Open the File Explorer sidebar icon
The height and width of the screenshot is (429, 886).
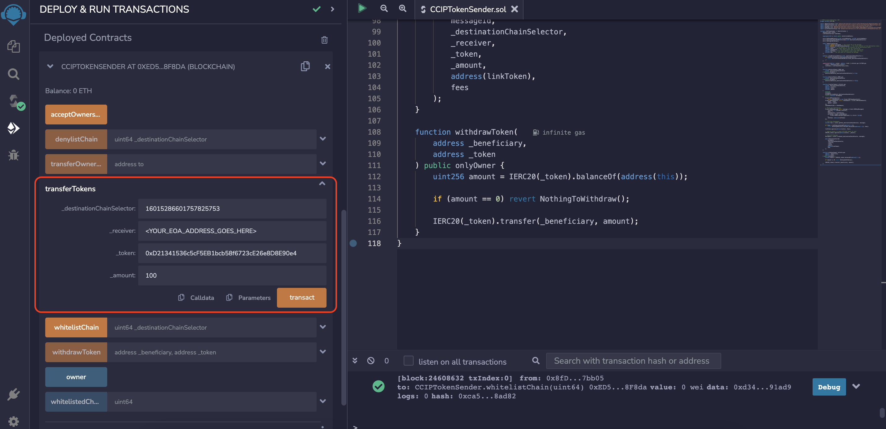(x=13, y=46)
